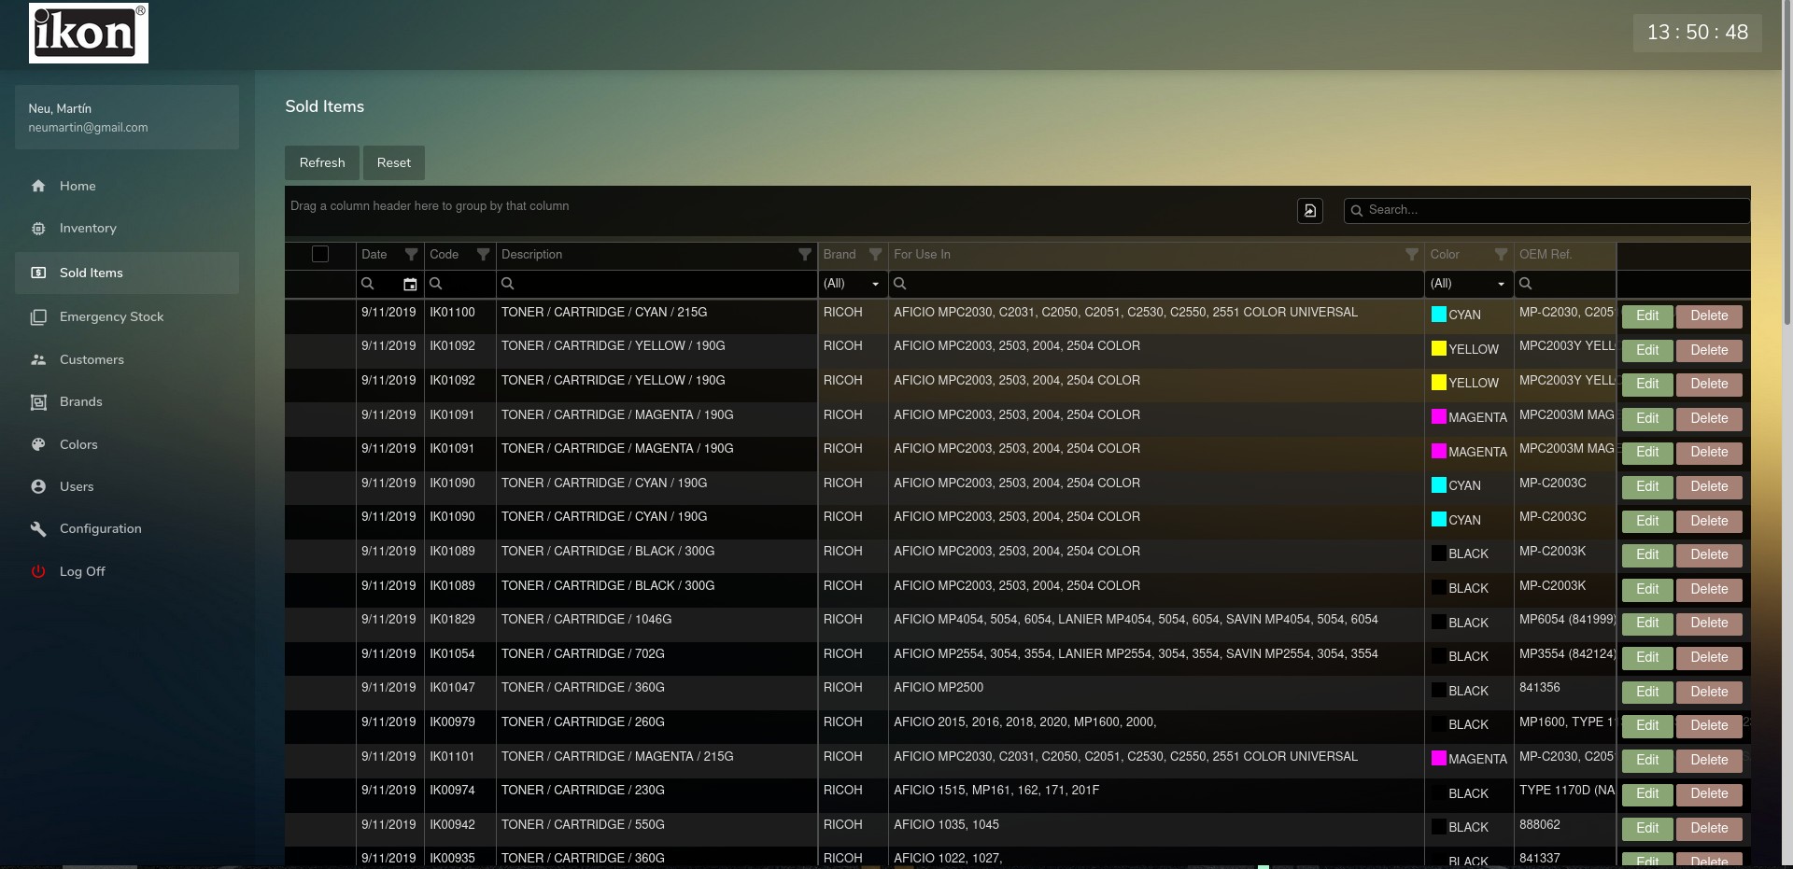Click the grid Search input field
The width and height of the screenshot is (1793, 869).
1550,211
